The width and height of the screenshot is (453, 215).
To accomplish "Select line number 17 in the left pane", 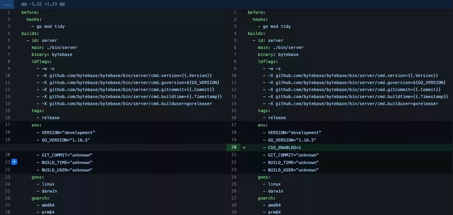I will (8, 125).
